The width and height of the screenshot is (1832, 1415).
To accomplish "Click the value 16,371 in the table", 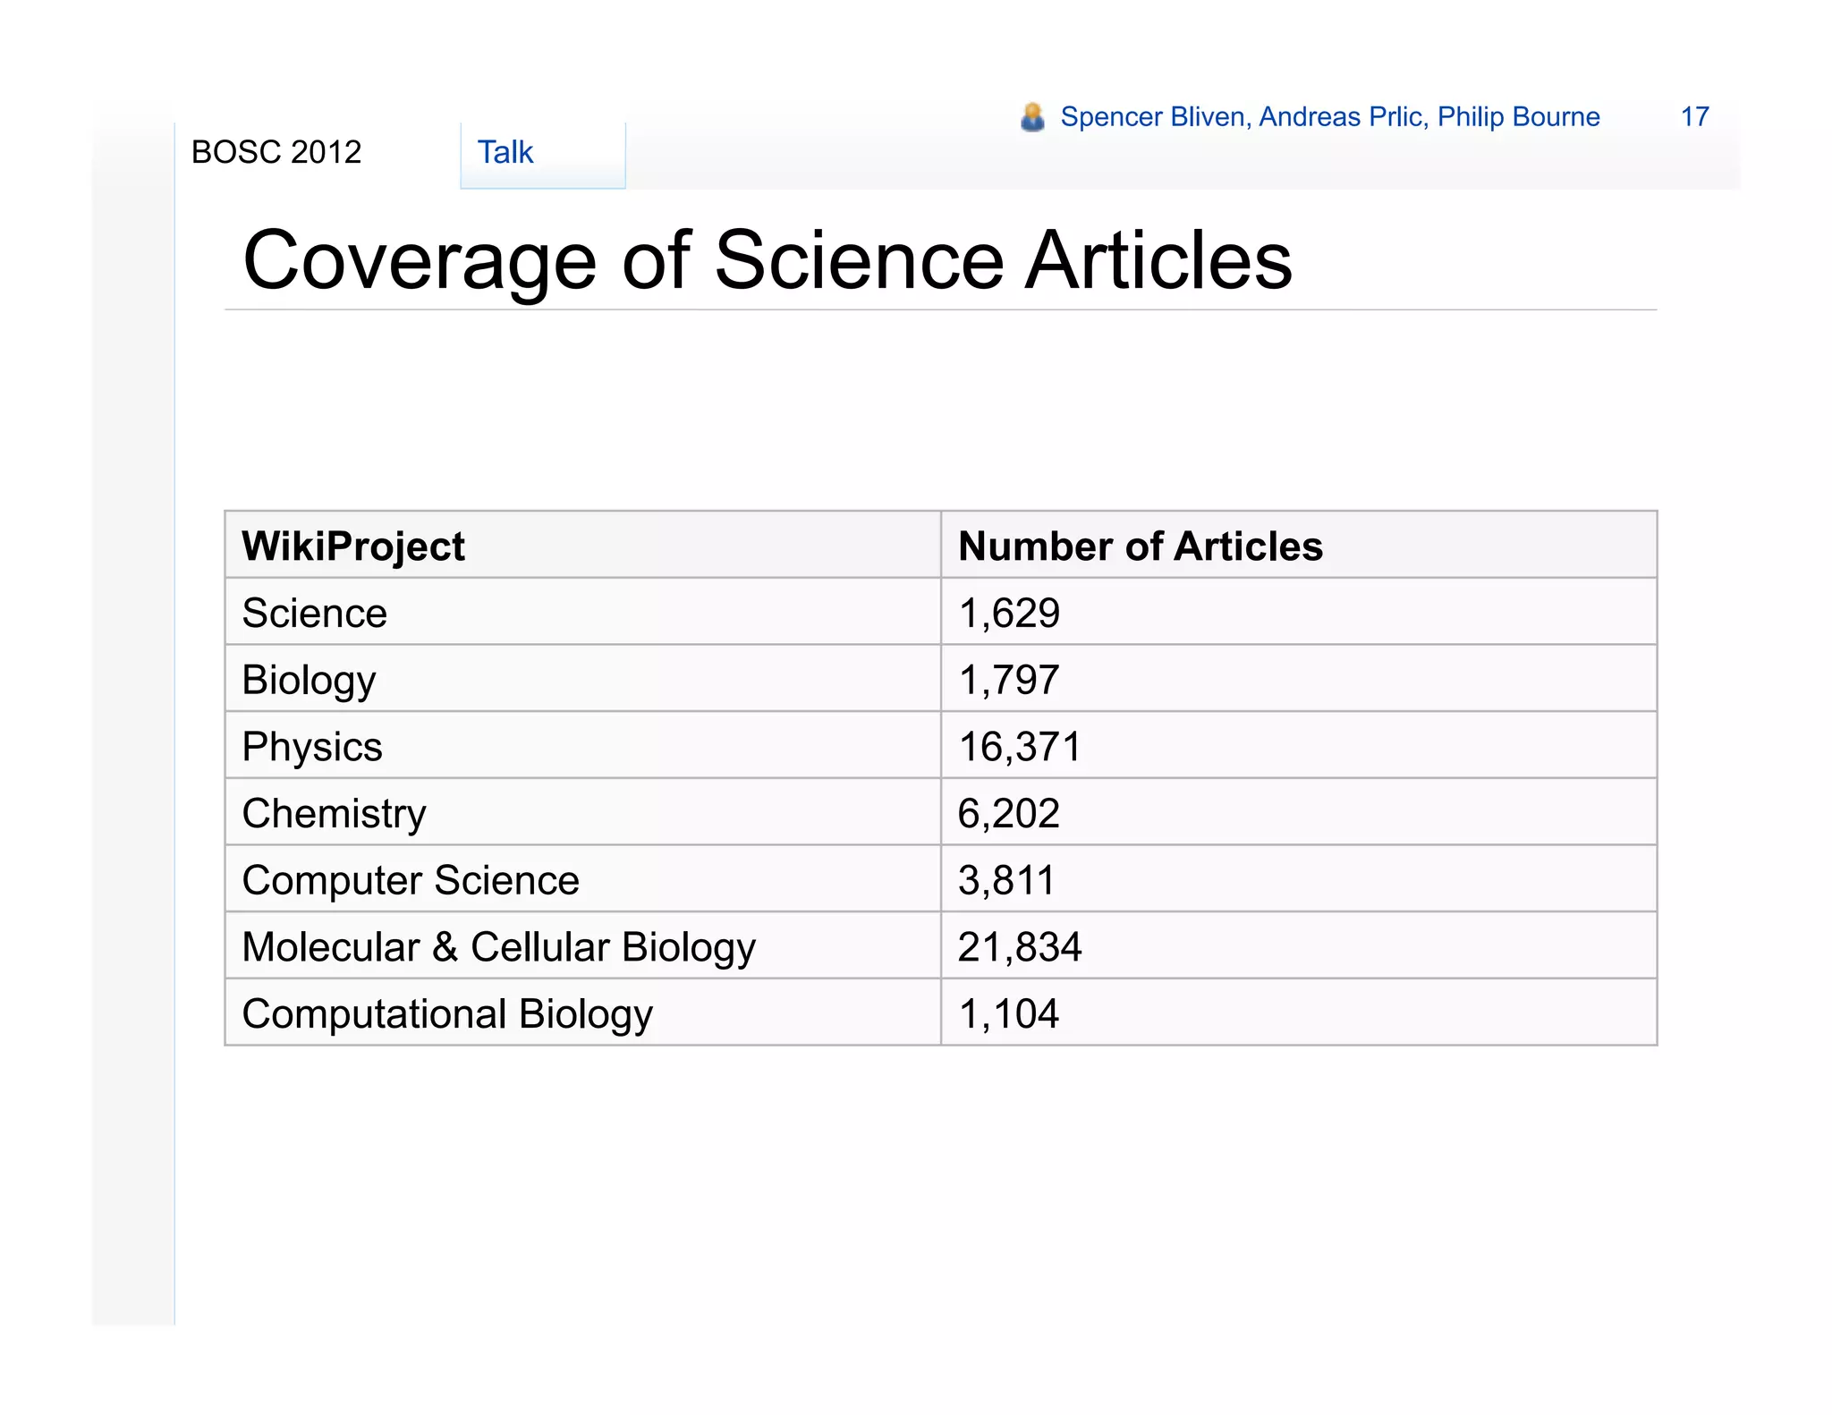I will tap(1020, 748).
